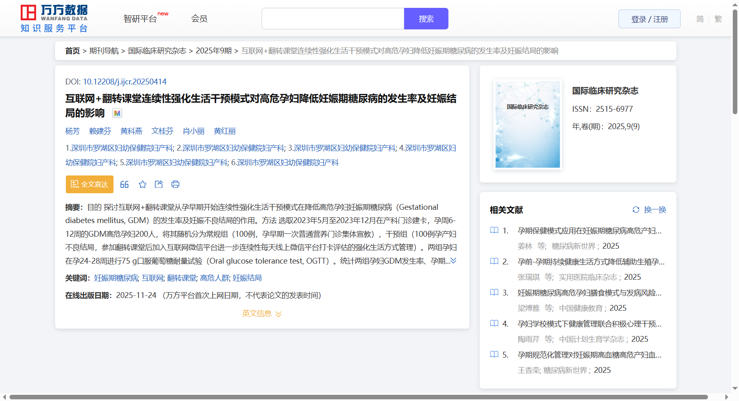Favorite the article with the star icon

pyautogui.click(x=142, y=185)
